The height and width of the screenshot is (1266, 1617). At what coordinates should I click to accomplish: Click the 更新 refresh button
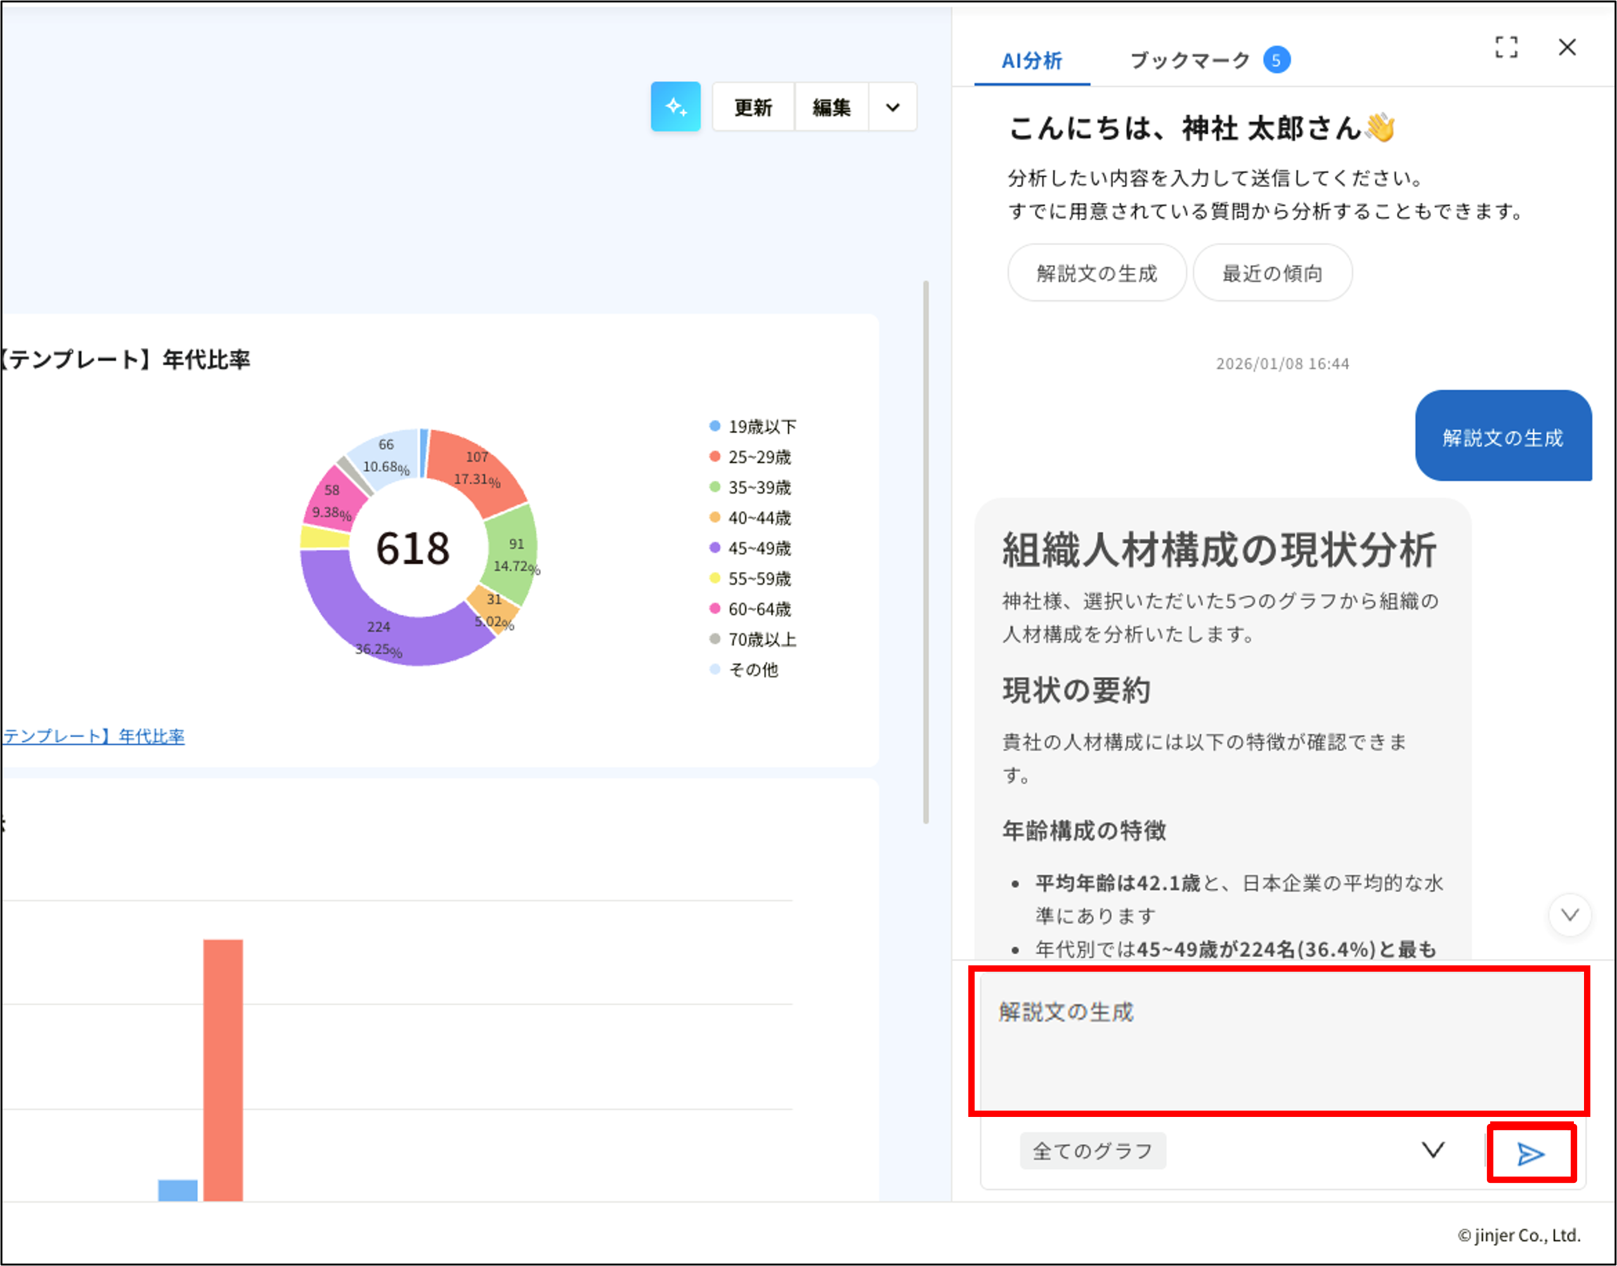tap(752, 107)
